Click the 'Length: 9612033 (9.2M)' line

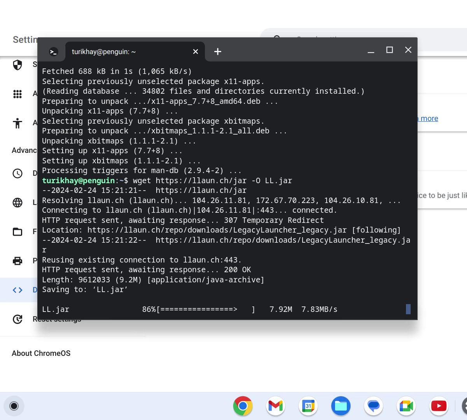[x=153, y=280]
